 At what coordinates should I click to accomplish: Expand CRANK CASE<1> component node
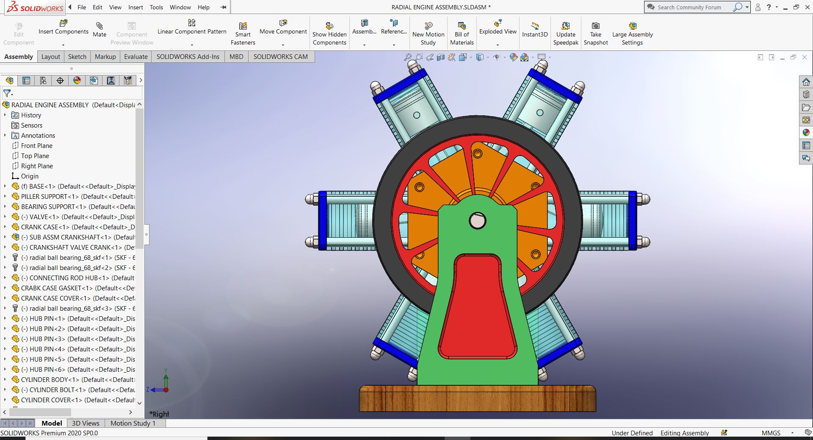pos(5,227)
